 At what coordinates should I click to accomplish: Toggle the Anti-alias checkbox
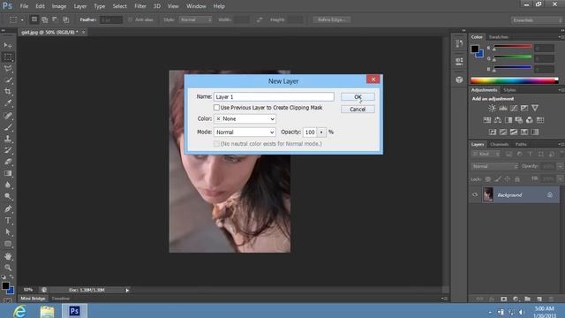[x=130, y=19]
